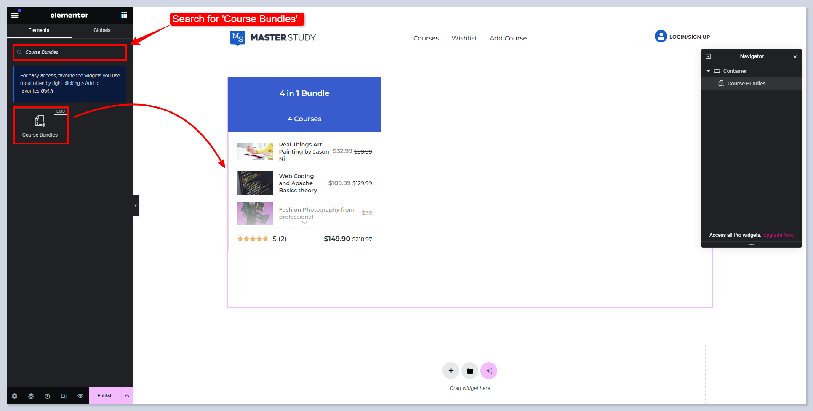The height and width of the screenshot is (411, 813).
Task: Expand the Publish options arrow
Action: coord(127,396)
